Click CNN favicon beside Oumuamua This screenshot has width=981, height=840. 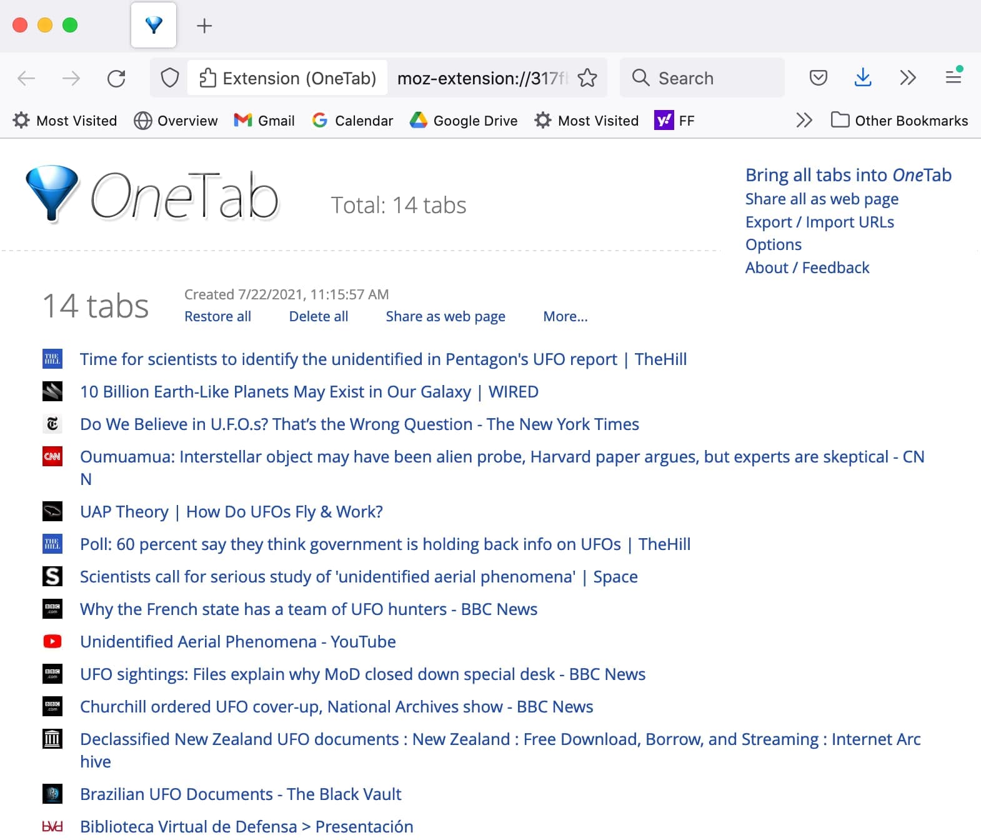pos(52,456)
